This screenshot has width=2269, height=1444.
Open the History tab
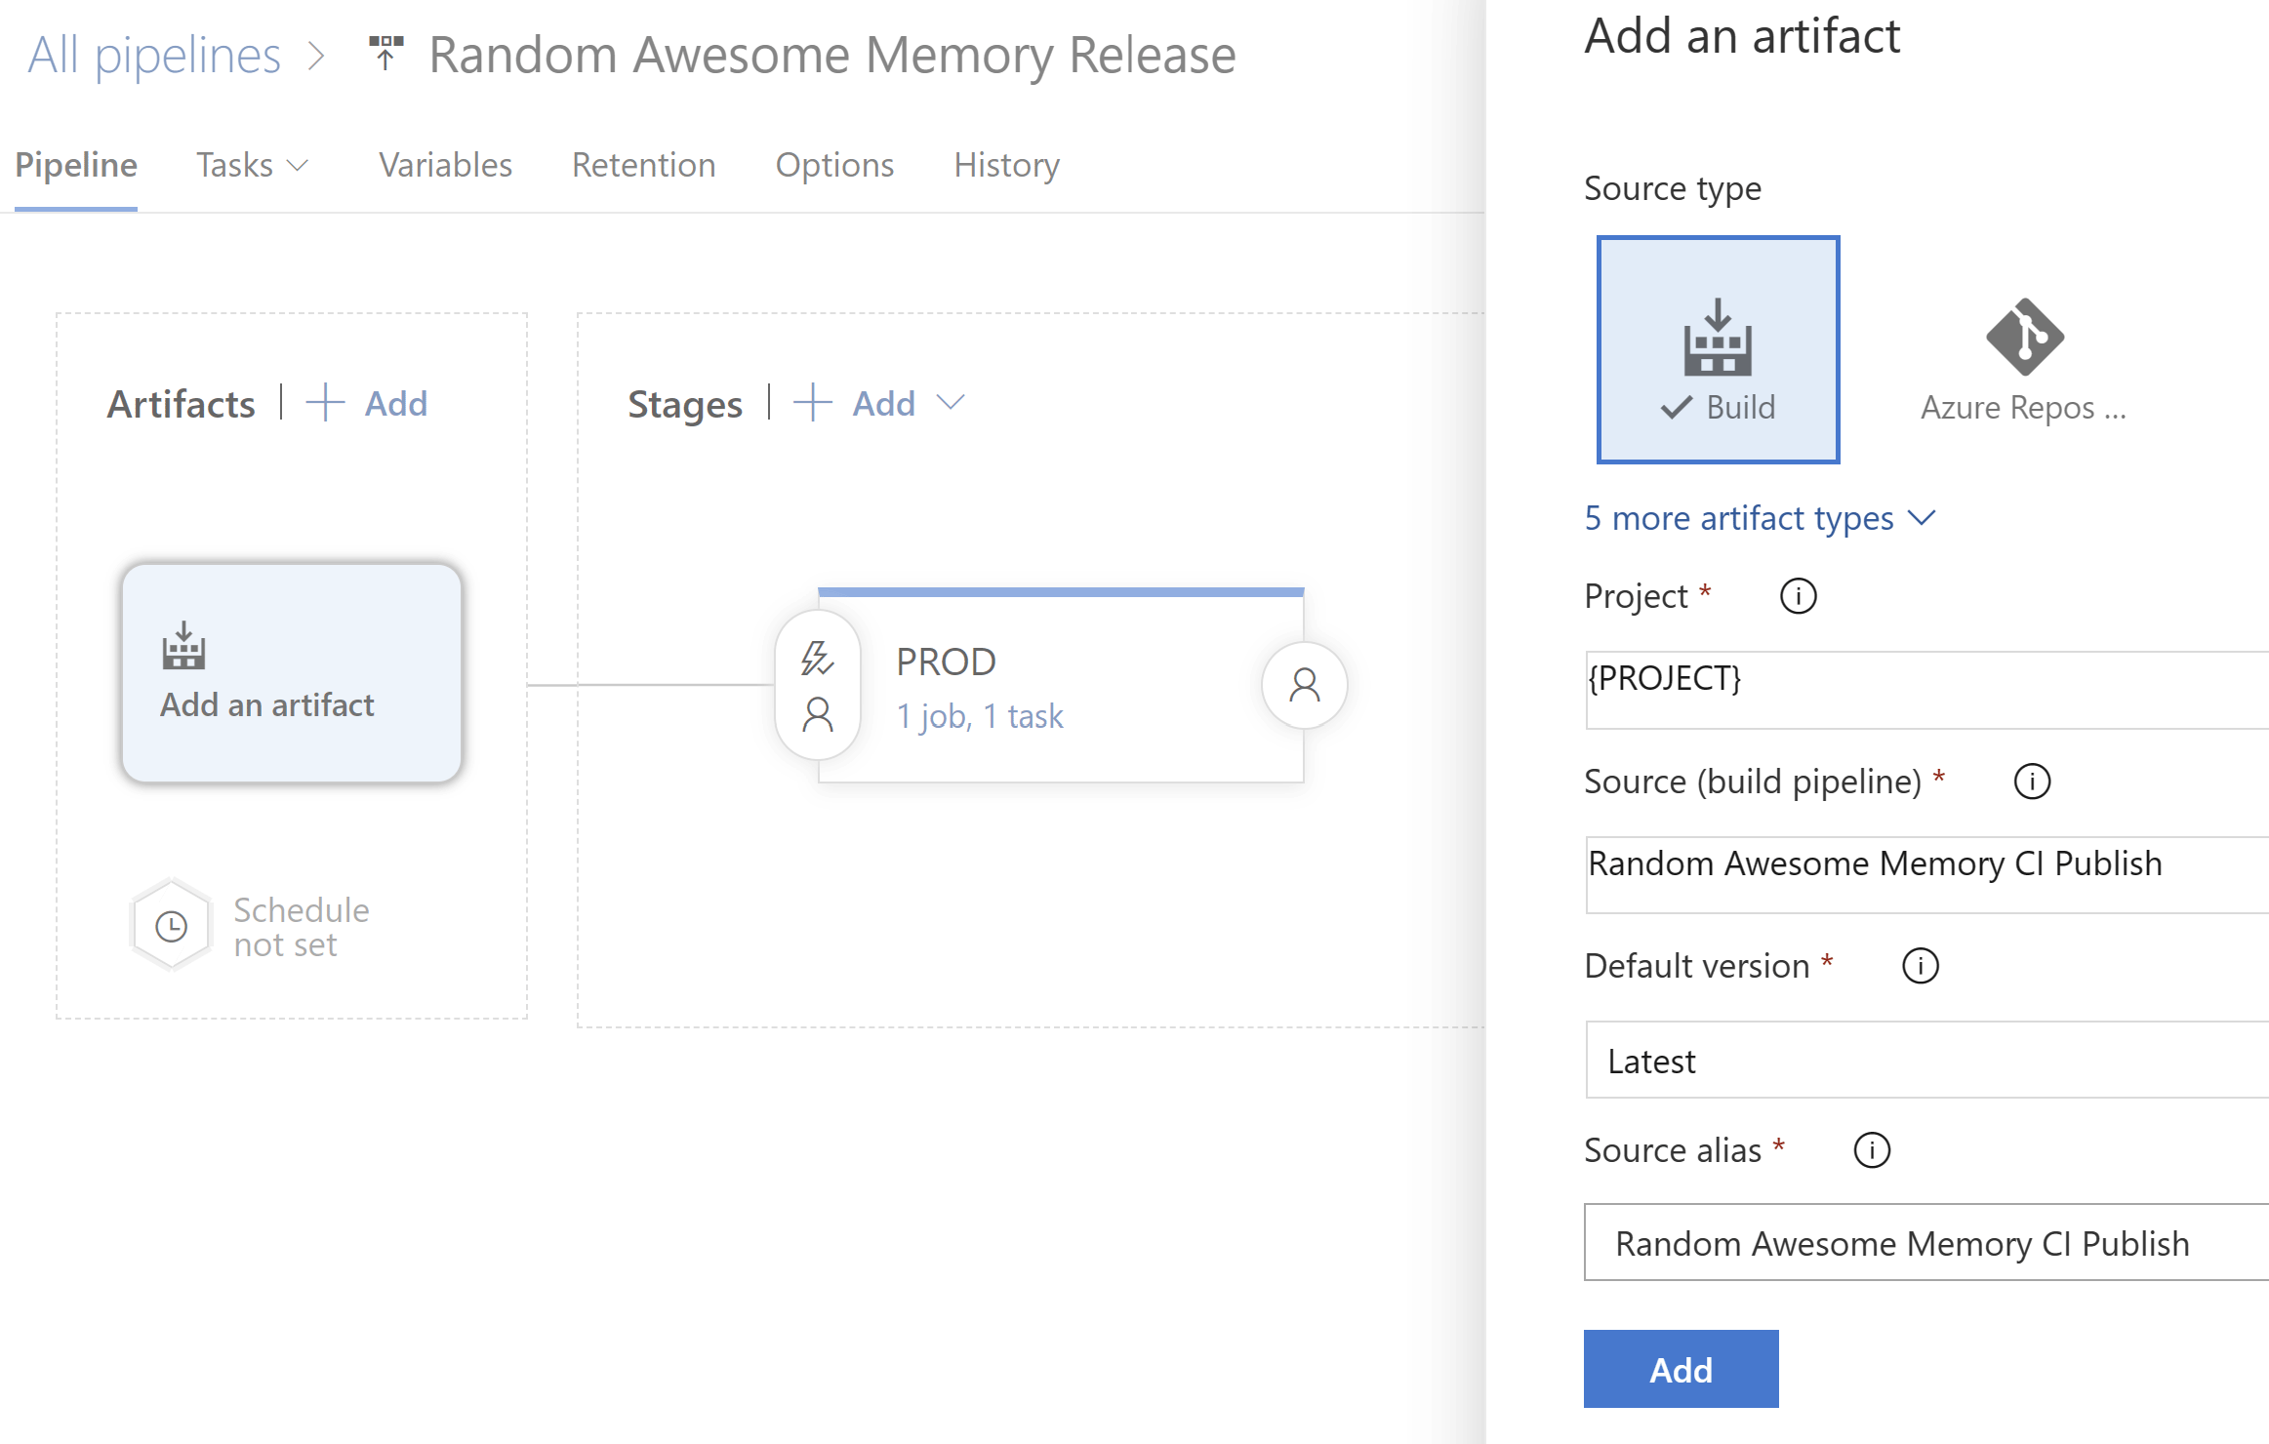1006,165
